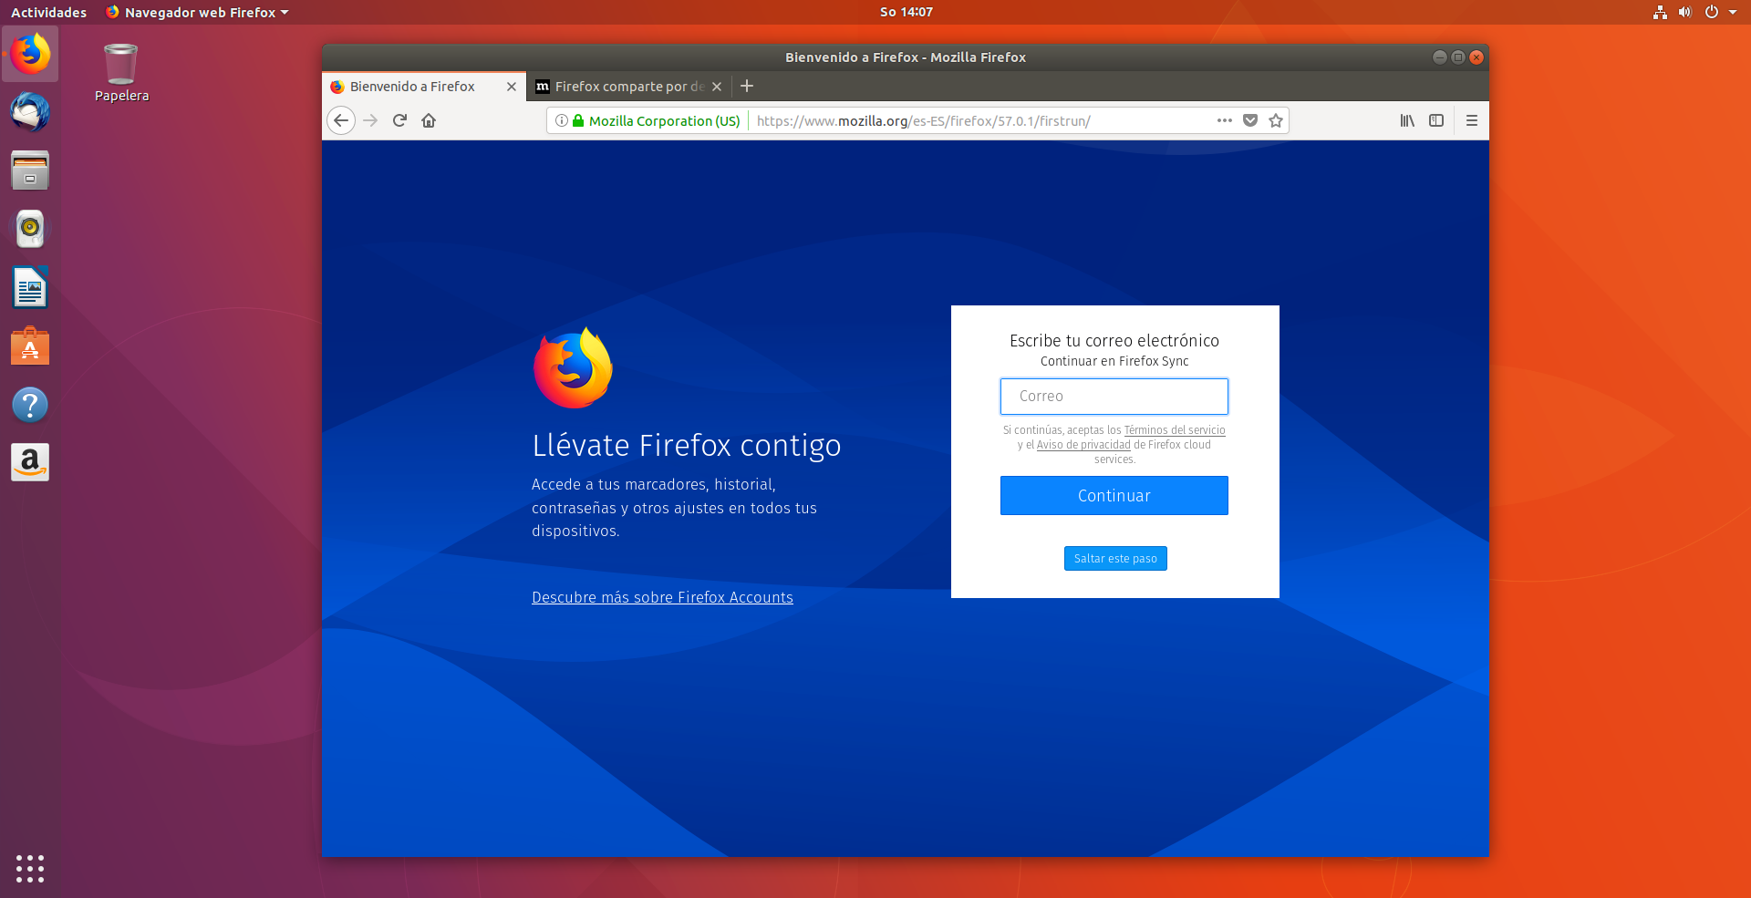
Task: Open Actividades overview
Action: (48, 12)
